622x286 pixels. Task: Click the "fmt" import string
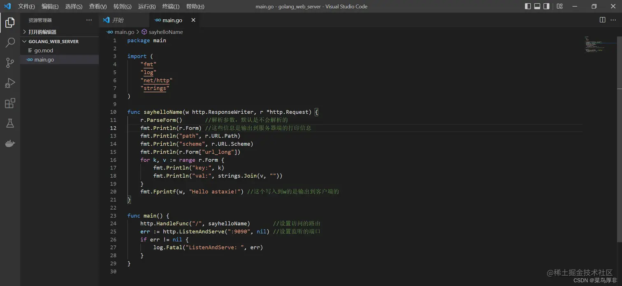click(149, 64)
